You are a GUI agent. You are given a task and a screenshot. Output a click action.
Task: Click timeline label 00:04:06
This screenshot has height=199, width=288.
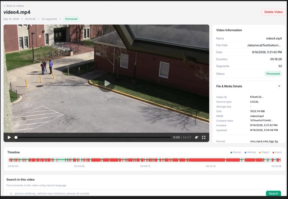[x=79, y=166]
